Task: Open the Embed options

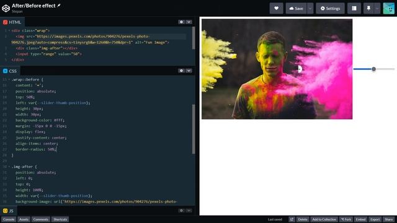Action: pos(360,219)
